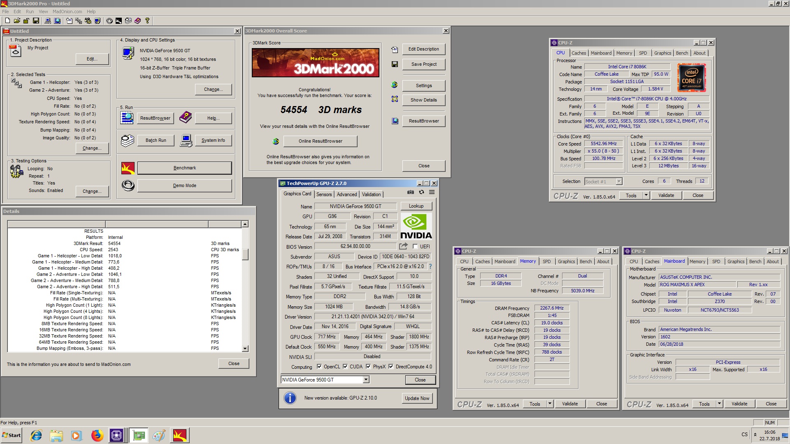Click the Update Now button
The height and width of the screenshot is (444, 790).
click(417, 398)
